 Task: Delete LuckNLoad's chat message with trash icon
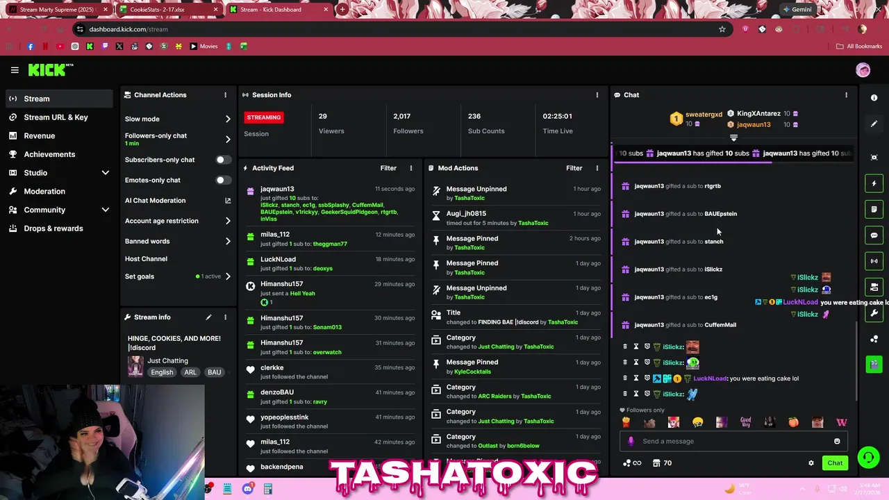click(x=624, y=378)
